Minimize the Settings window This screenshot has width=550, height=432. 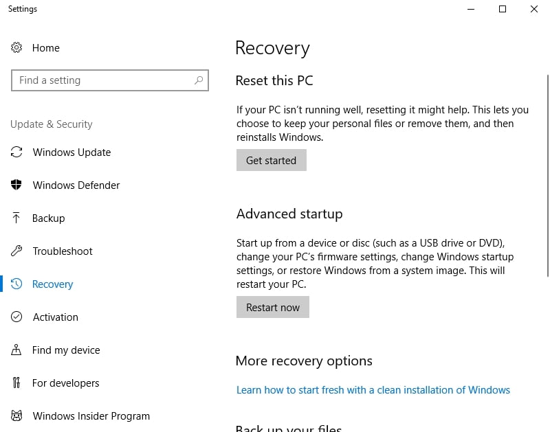tap(470, 10)
